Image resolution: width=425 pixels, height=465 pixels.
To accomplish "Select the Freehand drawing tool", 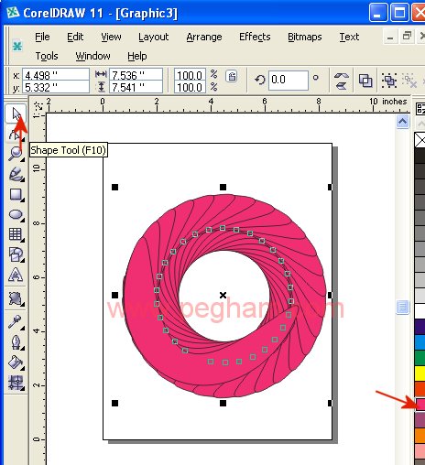I will tap(16, 174).
